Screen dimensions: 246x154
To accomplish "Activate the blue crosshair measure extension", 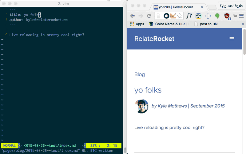I will coord(208,16).
